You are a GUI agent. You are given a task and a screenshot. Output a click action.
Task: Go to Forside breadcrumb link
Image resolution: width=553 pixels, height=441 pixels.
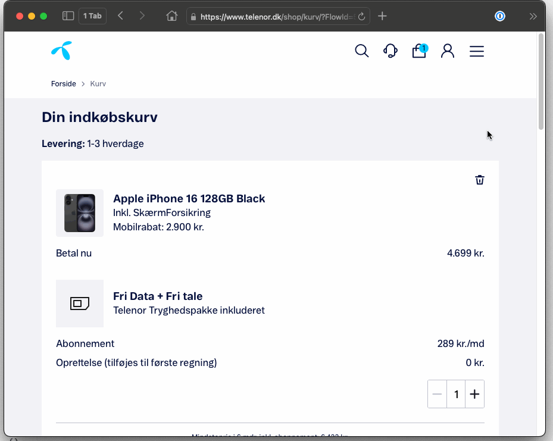(64, 84)
